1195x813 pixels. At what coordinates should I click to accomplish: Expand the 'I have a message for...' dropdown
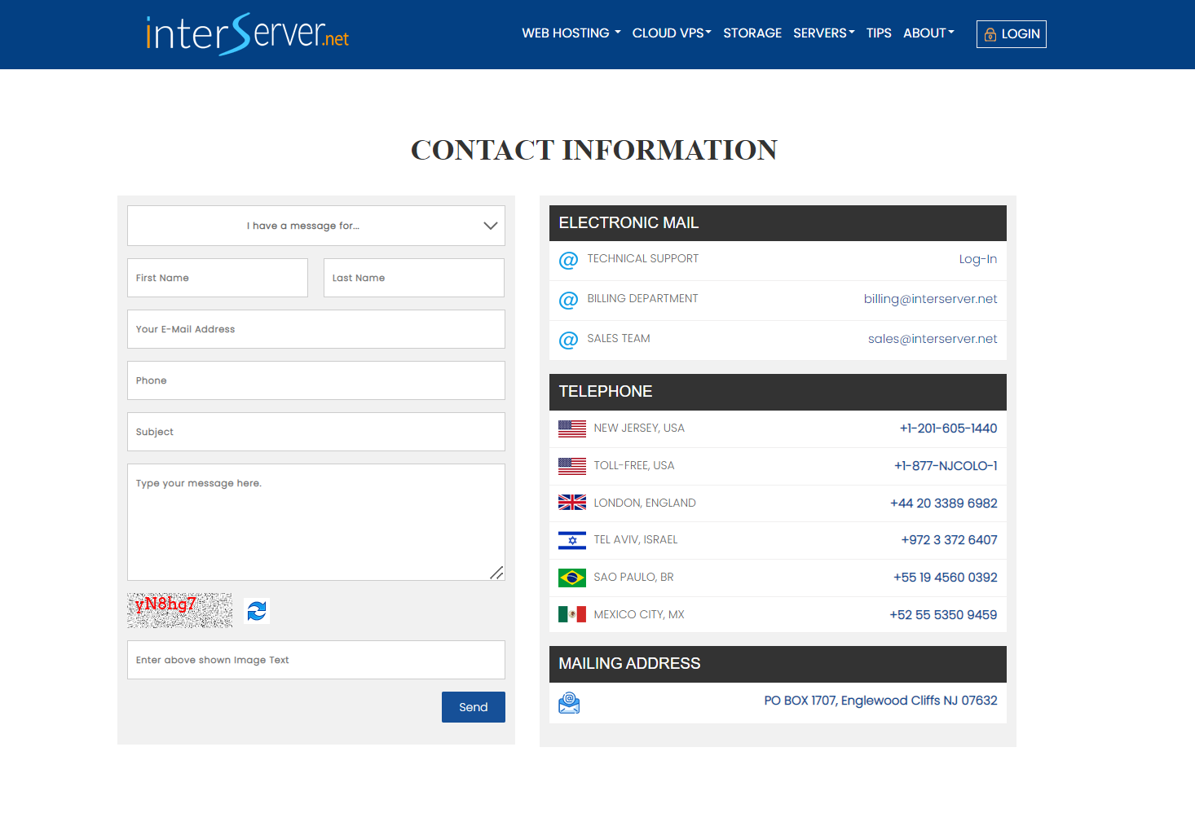tap(316, 226)
